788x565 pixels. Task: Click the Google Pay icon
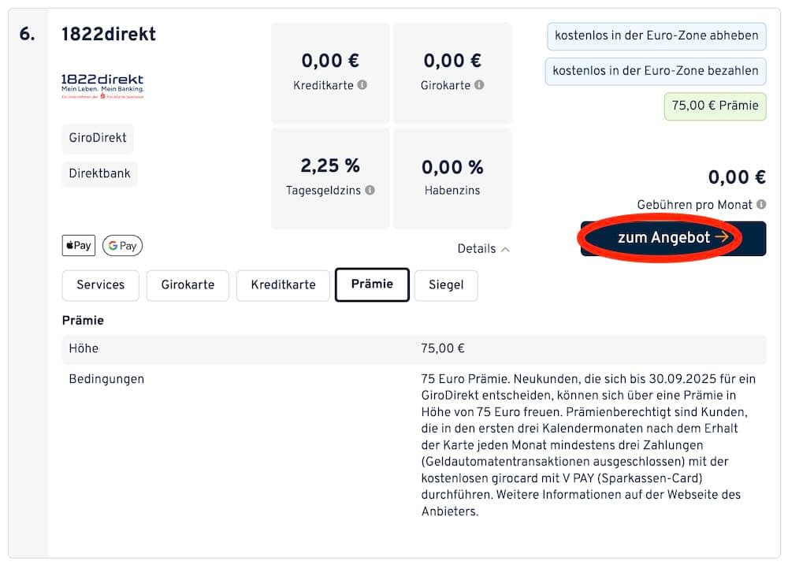click(122, 245)
